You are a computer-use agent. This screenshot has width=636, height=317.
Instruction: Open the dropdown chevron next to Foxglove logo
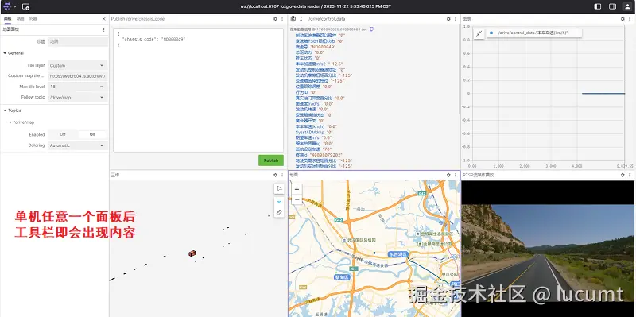(x=15, y=6)
